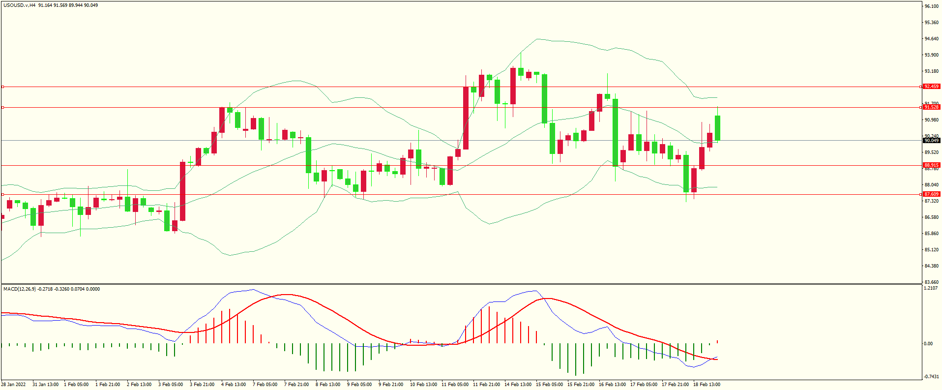The image size is (942, 390).
Task: Click the 85.860 price scale label
Action: pyautogui.click(x=931, y=234)
